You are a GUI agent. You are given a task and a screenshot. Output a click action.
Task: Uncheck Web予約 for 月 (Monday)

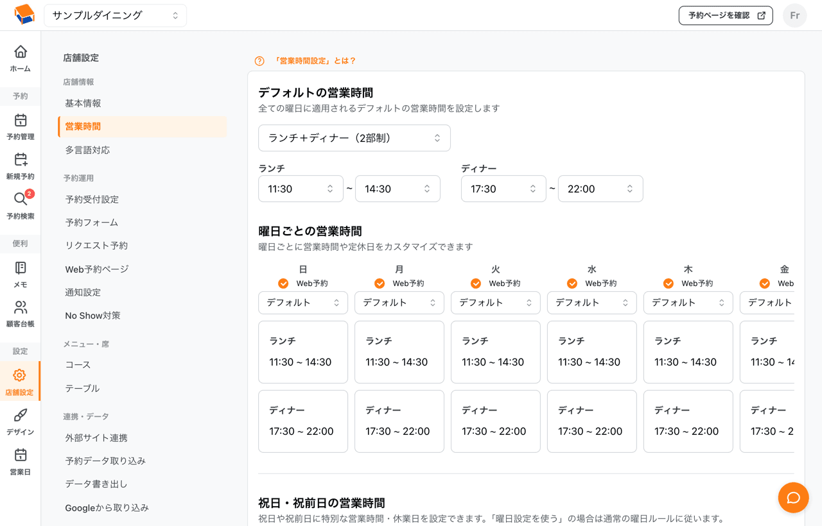click(x=380, y=284)
